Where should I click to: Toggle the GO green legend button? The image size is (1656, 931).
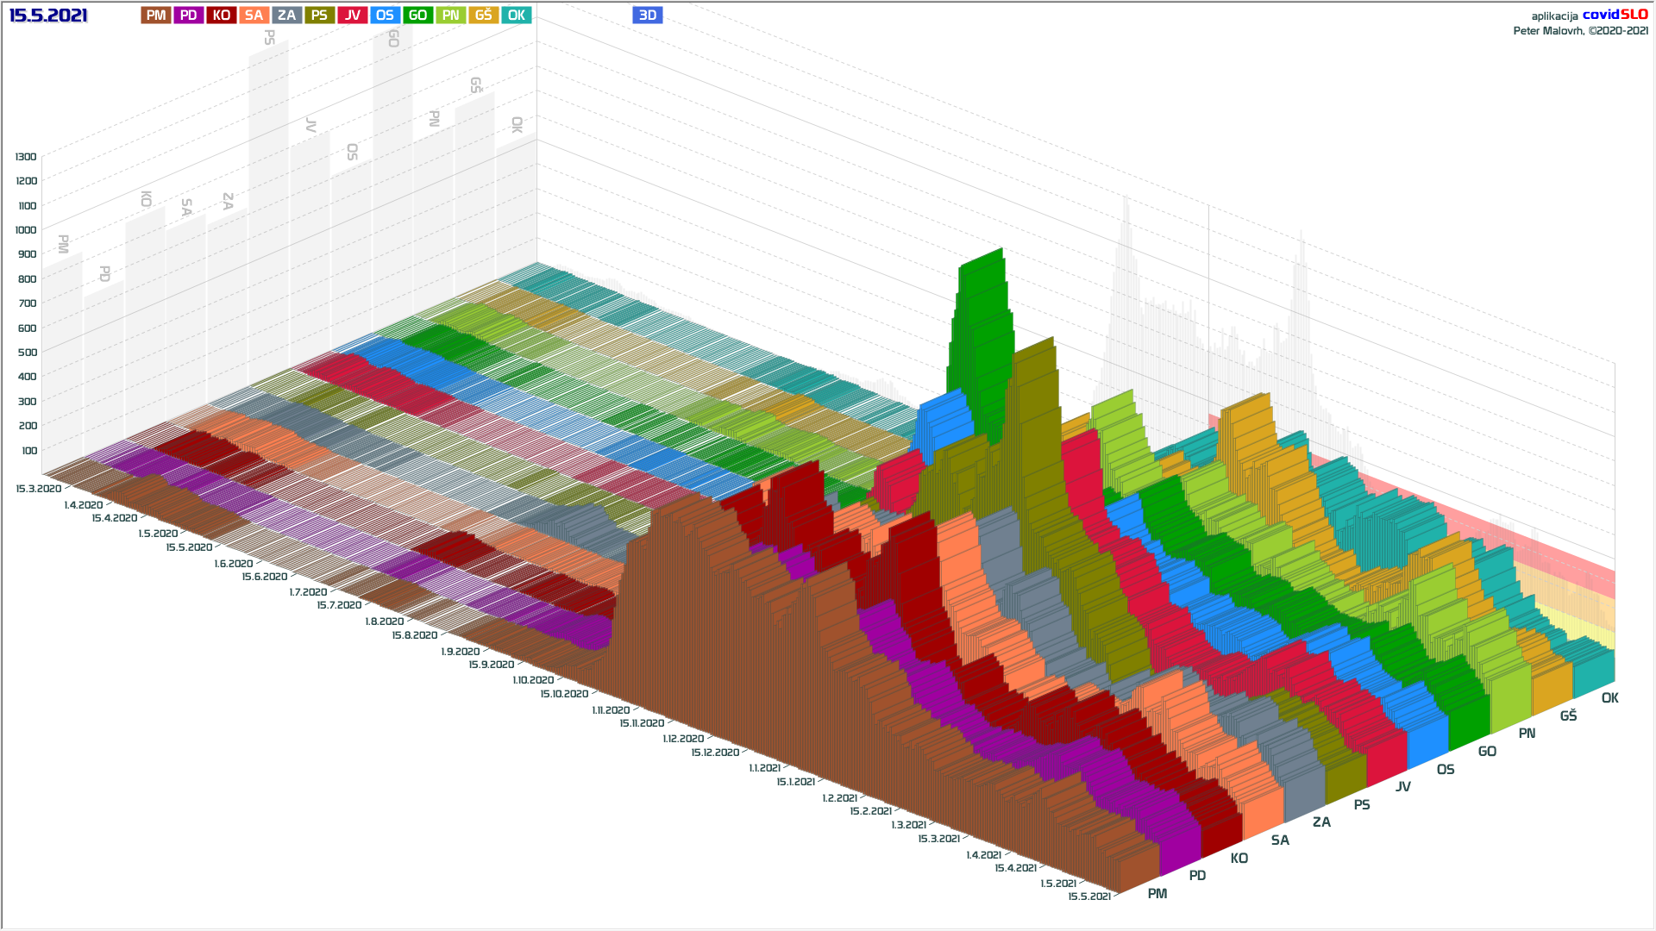(x=417, y=15)
